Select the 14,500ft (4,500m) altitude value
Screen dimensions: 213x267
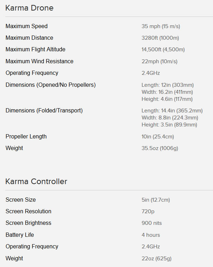click(163, 50)
